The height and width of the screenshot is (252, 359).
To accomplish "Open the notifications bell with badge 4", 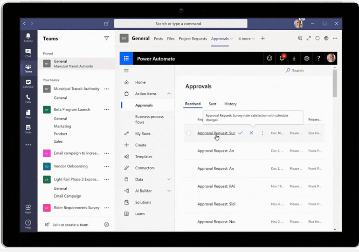I will point(282,58).
